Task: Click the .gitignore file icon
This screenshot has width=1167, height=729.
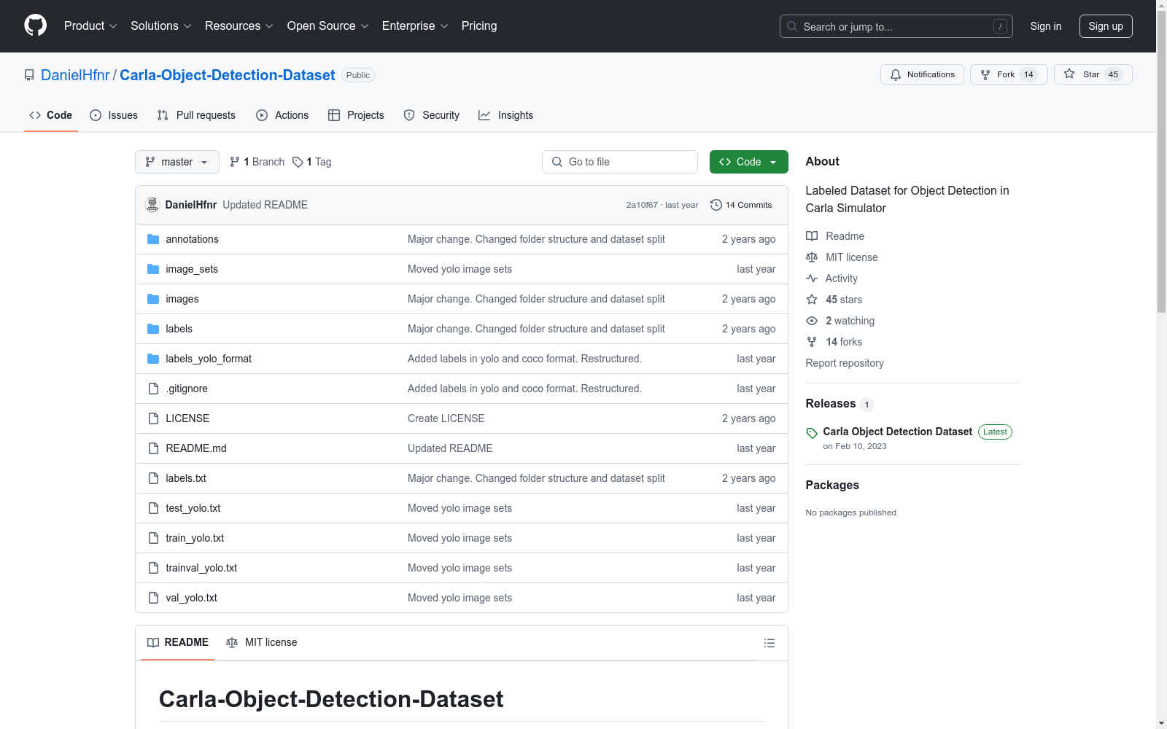Action: (x=153, y=389)
